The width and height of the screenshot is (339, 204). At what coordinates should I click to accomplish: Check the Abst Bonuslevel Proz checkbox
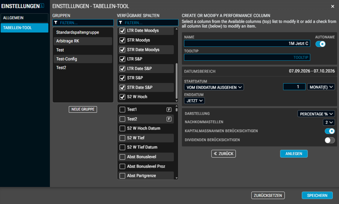coord(122,167)
